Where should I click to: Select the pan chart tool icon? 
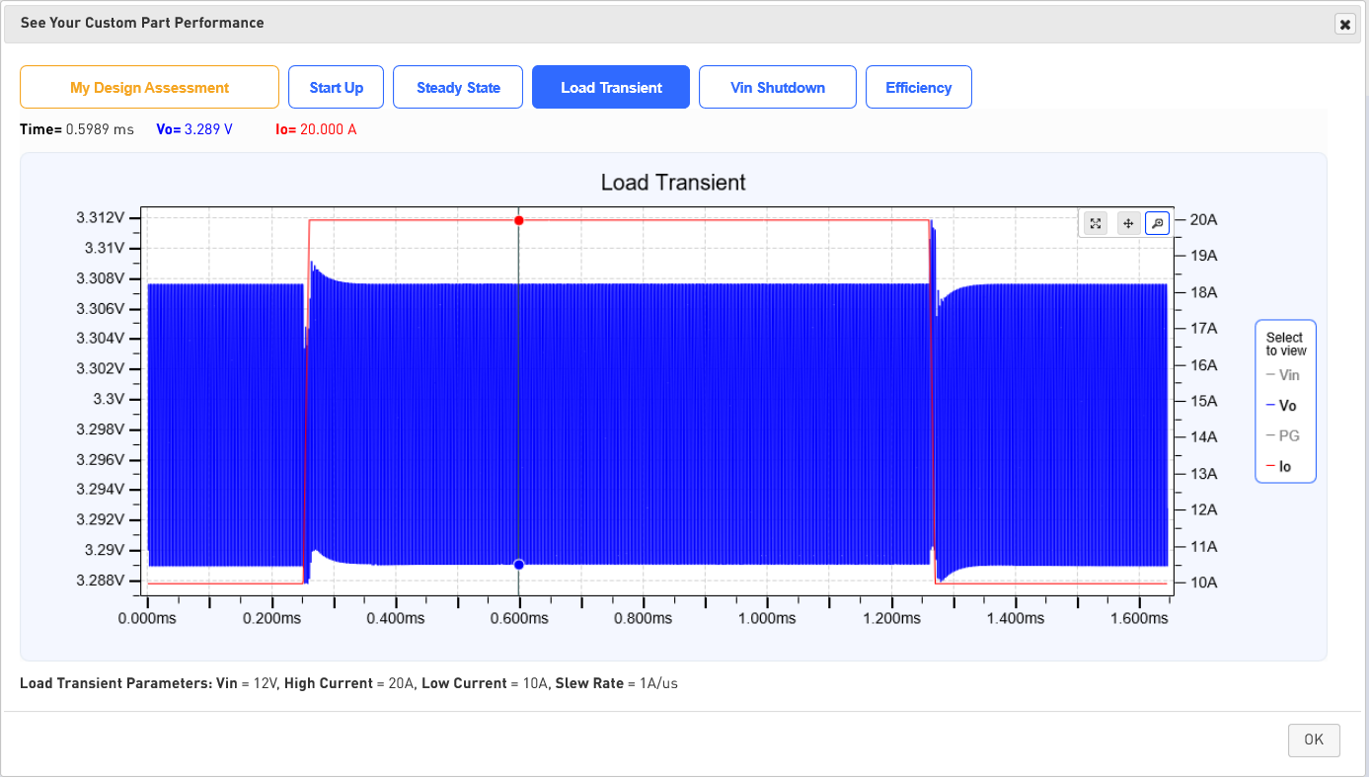tap(1128, 223)
